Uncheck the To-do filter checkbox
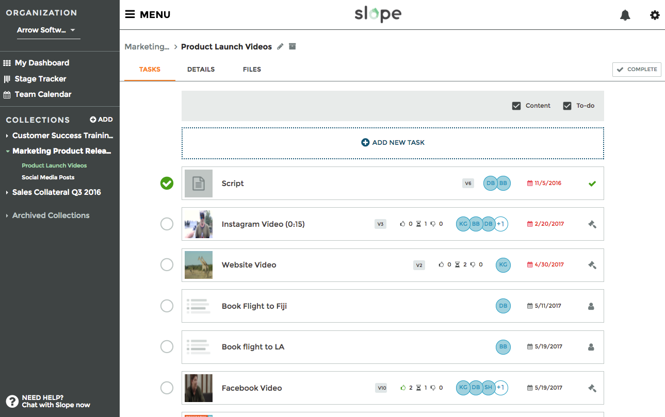Viewport: 665px width, 417px height. tap(567, 106)
